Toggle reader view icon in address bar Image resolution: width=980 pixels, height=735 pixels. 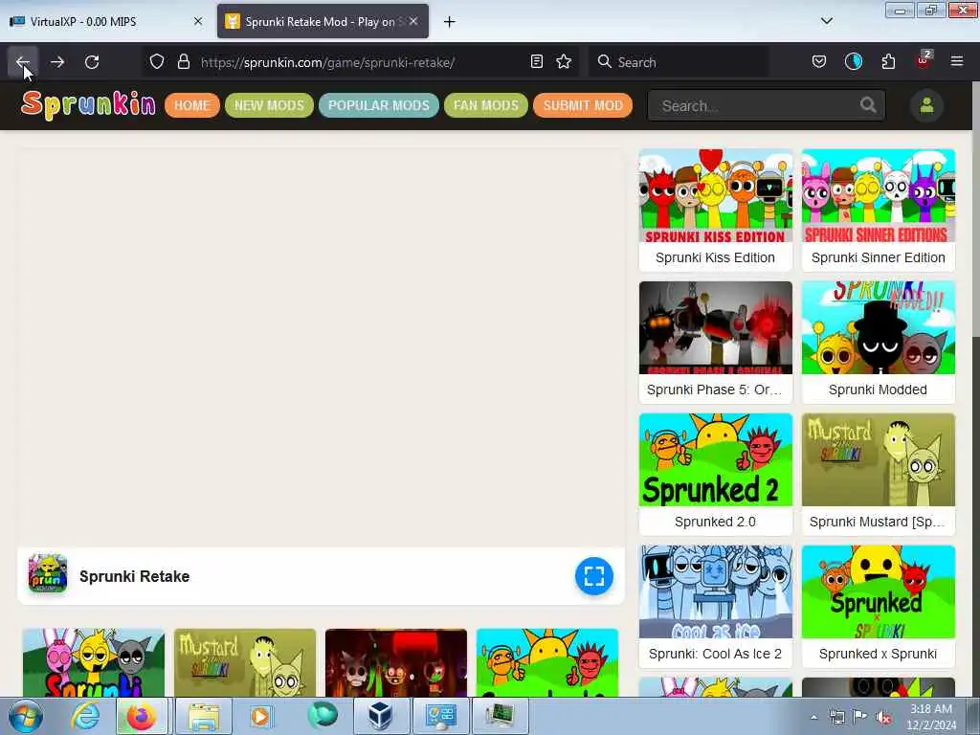536,62
